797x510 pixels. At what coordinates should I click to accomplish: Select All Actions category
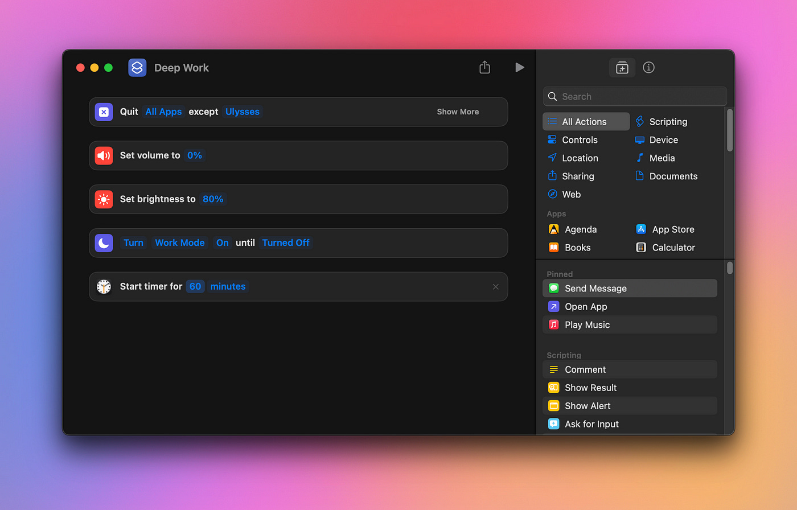(586, 121)
